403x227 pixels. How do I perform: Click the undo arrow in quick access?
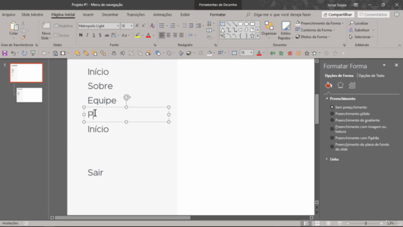[x=13, y=53]
